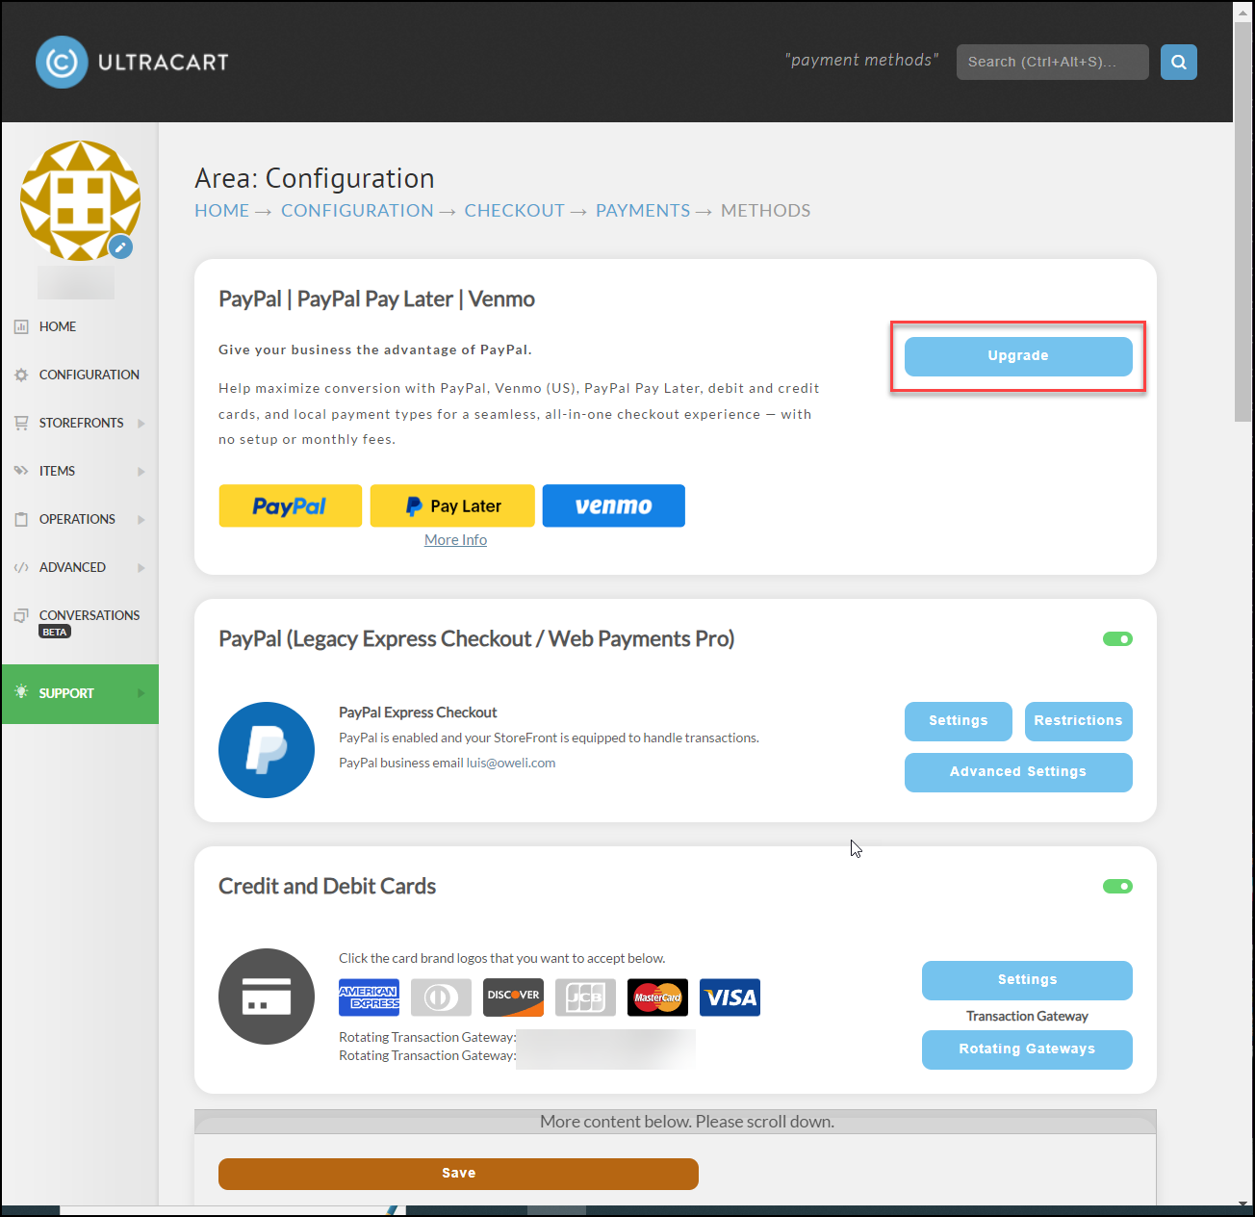The width and height of the screenshot is (1255, 1217).
Task: Select the Diners Club card logo
Action: click(441, 997)
